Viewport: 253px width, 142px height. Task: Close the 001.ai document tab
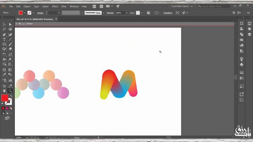tap(56, 19)
